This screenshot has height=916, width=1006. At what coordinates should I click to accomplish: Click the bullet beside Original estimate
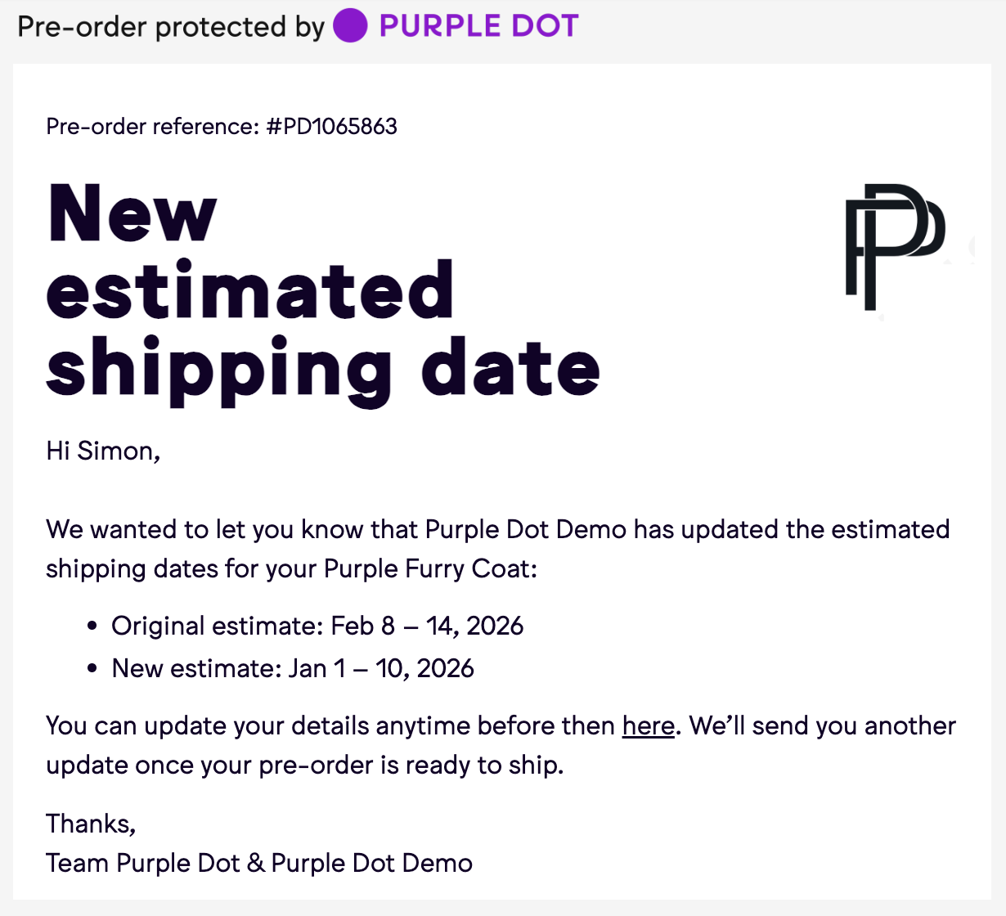[92, 626]
